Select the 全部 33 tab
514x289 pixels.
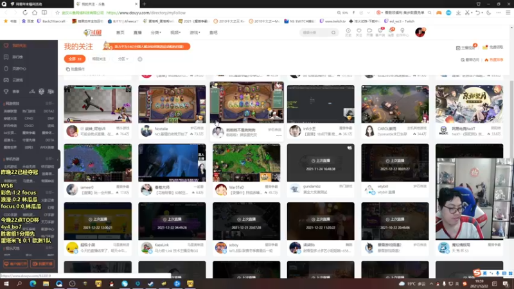click(75, 59)
